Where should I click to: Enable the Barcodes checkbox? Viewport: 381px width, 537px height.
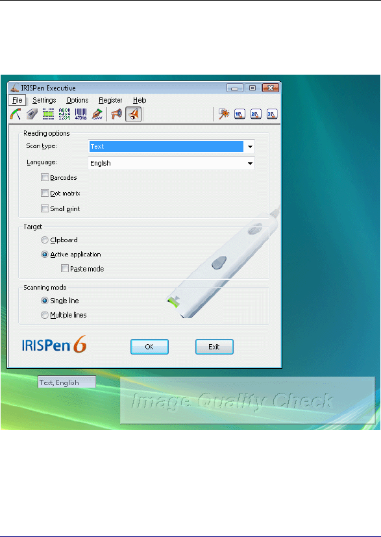click(45, 177)
